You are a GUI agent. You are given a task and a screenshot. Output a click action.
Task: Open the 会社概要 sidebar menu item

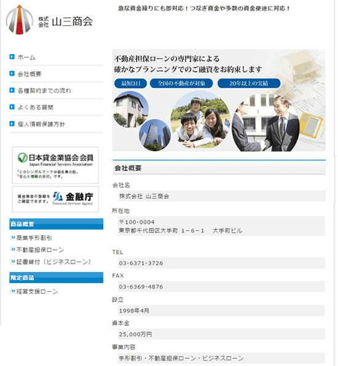[29, 74]
